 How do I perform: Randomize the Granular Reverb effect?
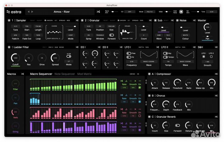click(x=216, y=117)
